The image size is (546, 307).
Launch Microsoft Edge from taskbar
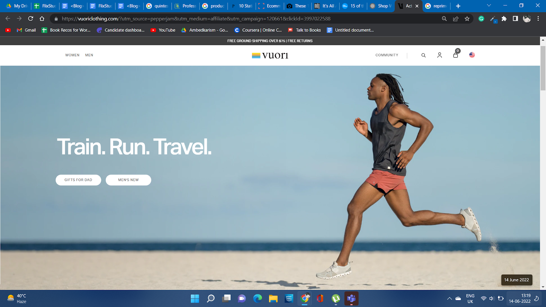click(x=258, y=298)
